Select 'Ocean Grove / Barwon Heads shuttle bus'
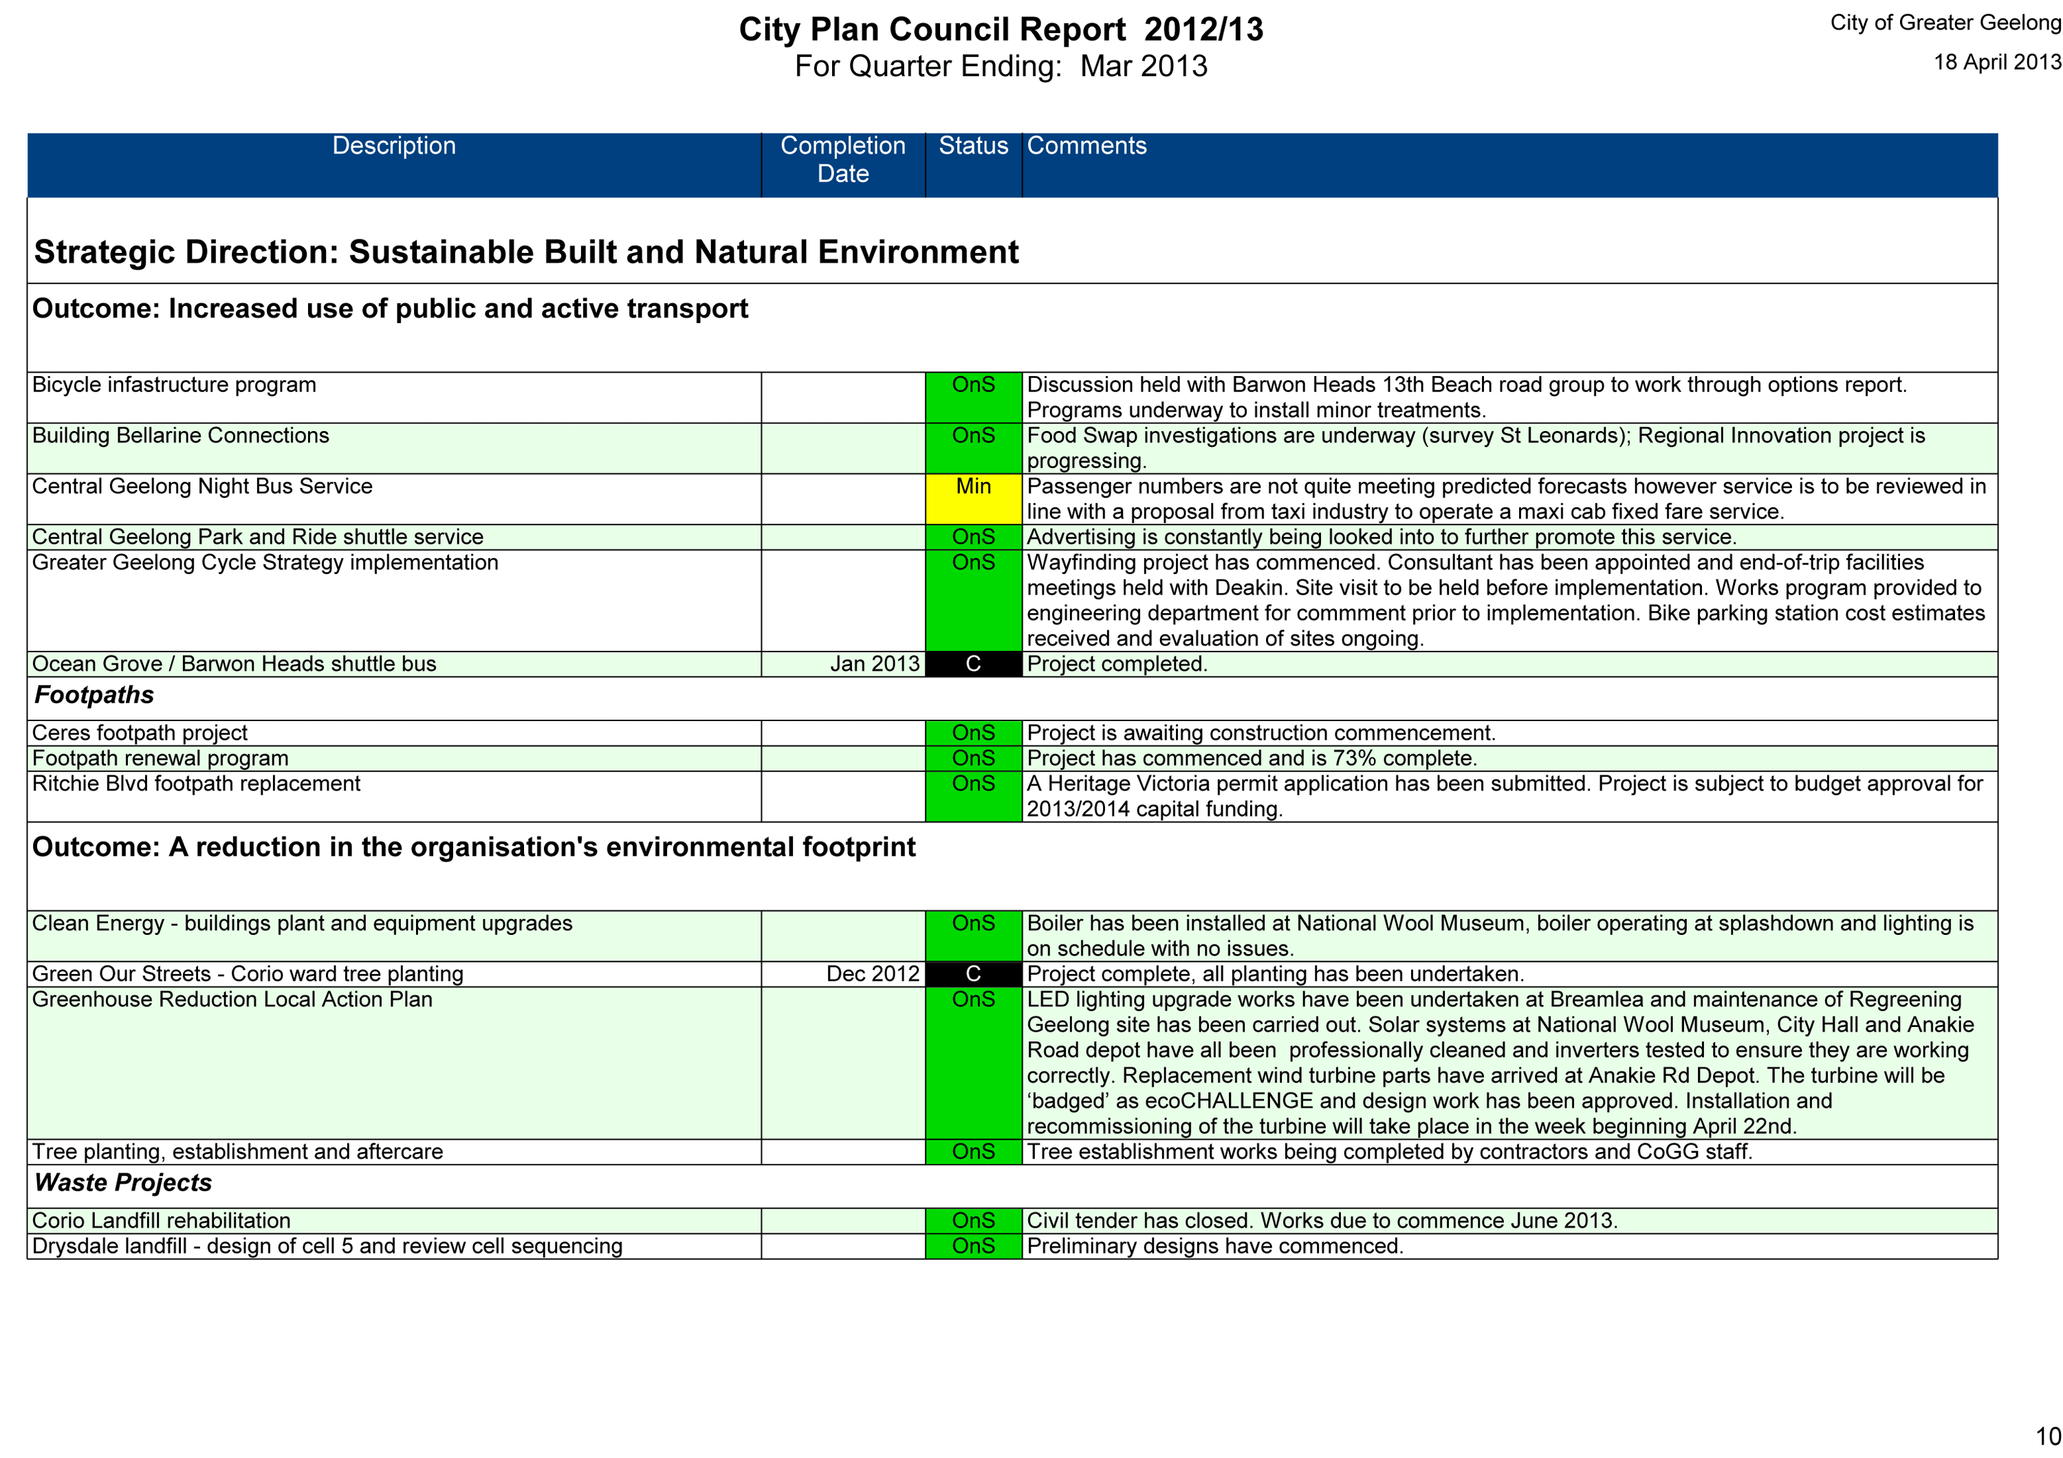The height and width of the screenshot is (1458, 2063). pos(234,664)
